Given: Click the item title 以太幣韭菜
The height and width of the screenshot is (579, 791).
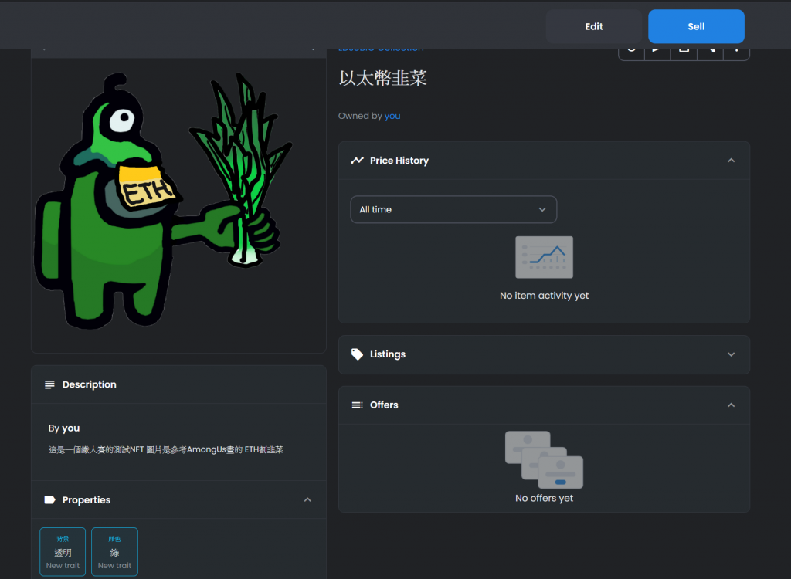Looking at the screenshot, I should (383, 78).
